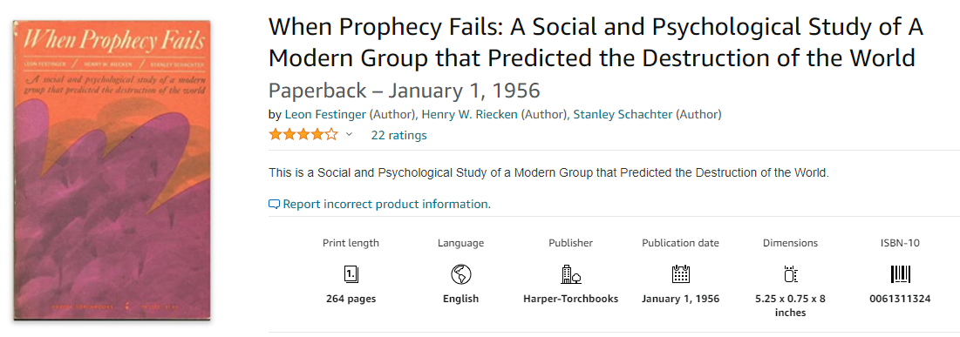The image size is (960, 337).
Task: Enlarge the book cover image
Action: coord(112,171)
